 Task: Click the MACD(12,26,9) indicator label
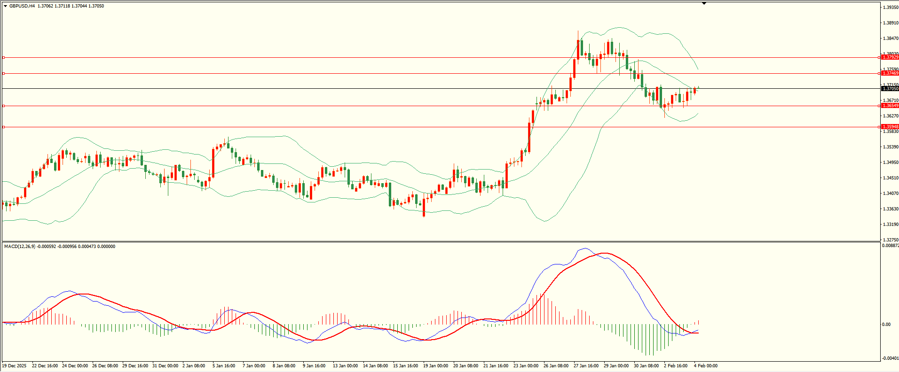coord(19,247)
